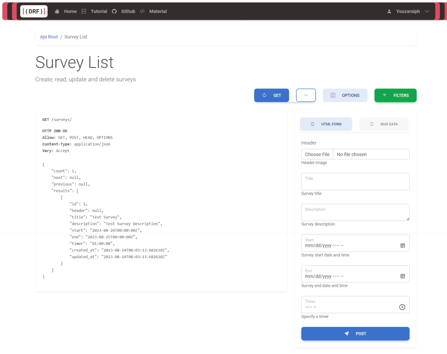Open the Tutorial navigation item

click(x=99, y=11)
